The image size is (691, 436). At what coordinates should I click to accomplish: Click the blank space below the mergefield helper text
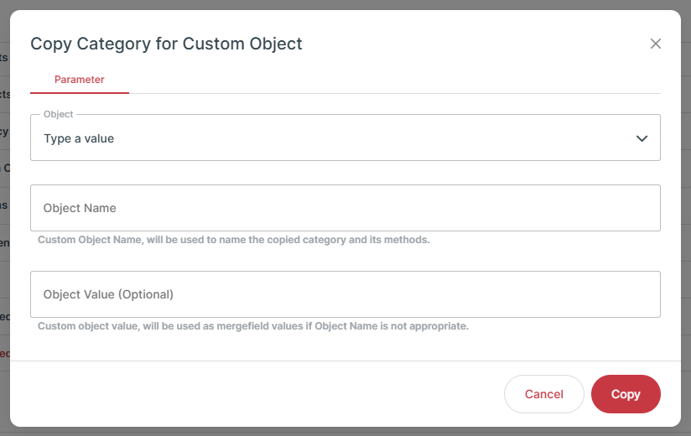pyautogui.click(x=345, y=347)
